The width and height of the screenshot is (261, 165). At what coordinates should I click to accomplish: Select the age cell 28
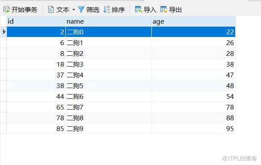tap(193, 53)
